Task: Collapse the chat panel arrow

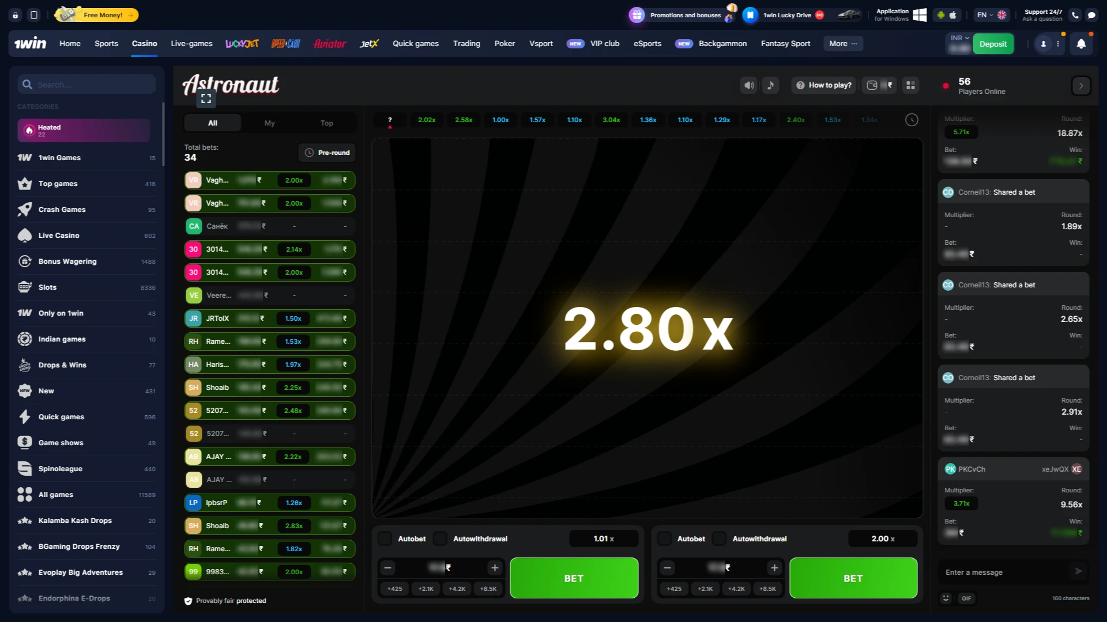Action: pos(1081,86)
